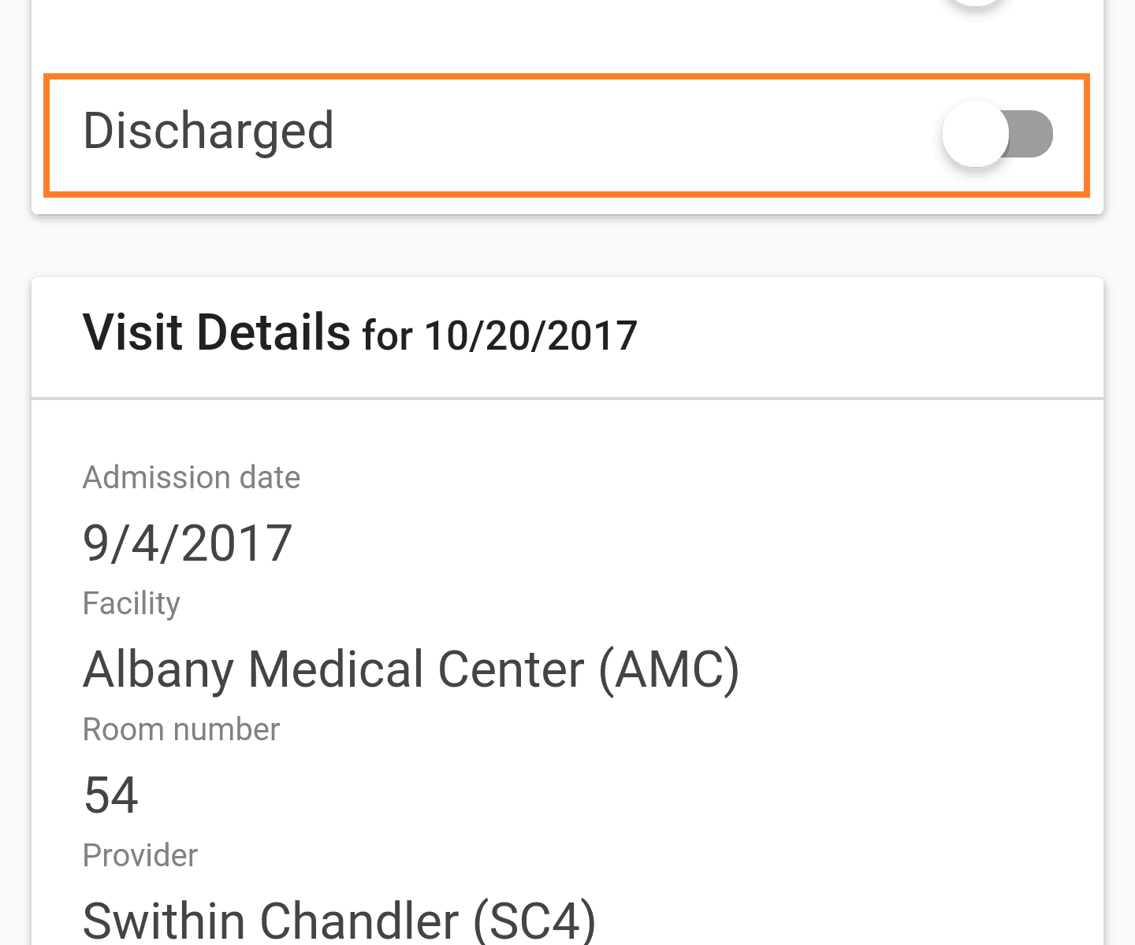Click empty space between Discharged label and switch

point(631,134)
